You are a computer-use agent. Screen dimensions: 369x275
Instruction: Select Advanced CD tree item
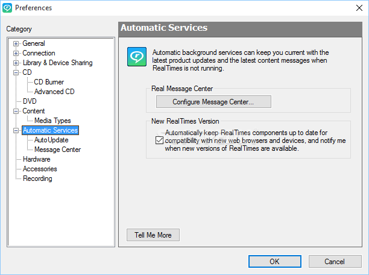pyautogui.click(x=54, y=92)
